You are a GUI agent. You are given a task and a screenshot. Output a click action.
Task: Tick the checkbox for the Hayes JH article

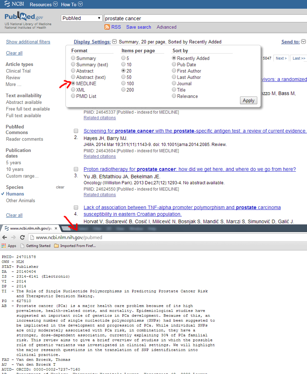pos(76,131)
